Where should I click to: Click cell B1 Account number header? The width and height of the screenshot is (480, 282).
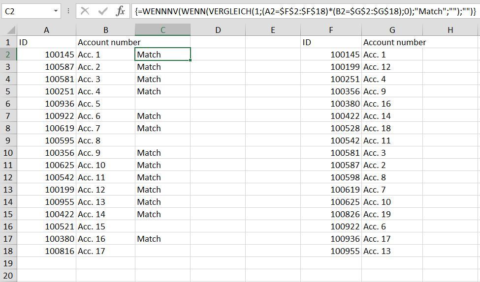pyautogui.click(x=106, y=42)
